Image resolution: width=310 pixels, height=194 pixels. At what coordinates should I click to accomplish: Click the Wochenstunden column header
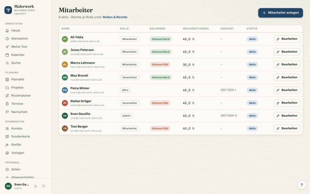[196, 28]
